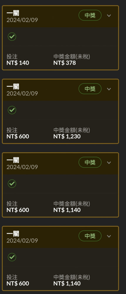Image resolution: width=126 pixels, height=294 pixels.
Task: Click 2024/02/09 date on the last card
Action: click(x=22, y=240)
